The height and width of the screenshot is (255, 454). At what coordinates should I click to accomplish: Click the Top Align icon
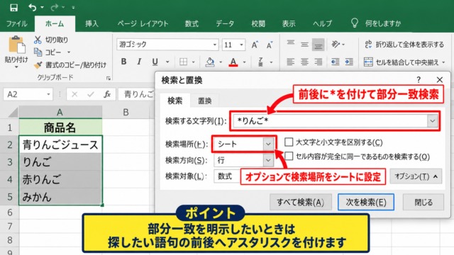pos(291,43)
